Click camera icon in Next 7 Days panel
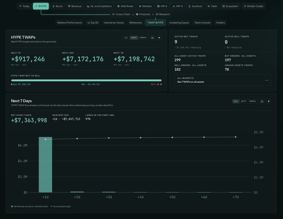This screenshot has height=219, width=283. [262, 101]
